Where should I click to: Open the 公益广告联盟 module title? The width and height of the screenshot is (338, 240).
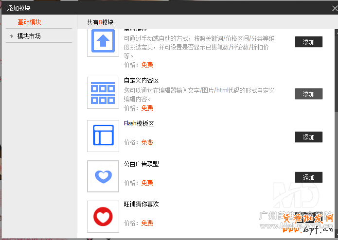pos(141,164)
